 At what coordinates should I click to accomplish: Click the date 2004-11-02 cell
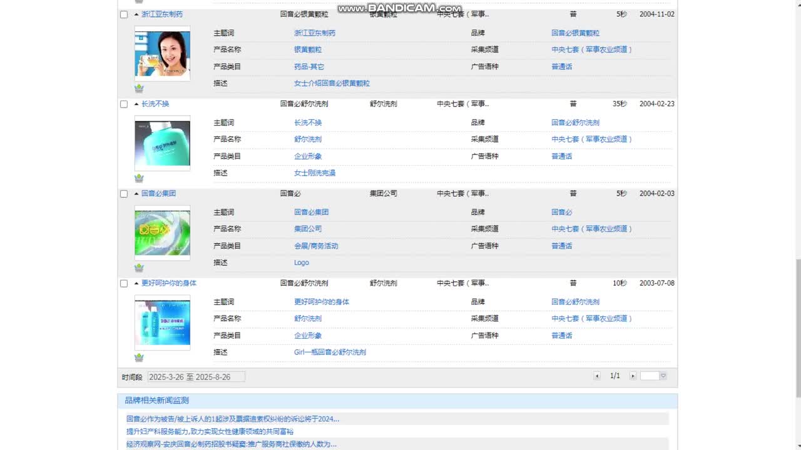click(x=657, y=14)
